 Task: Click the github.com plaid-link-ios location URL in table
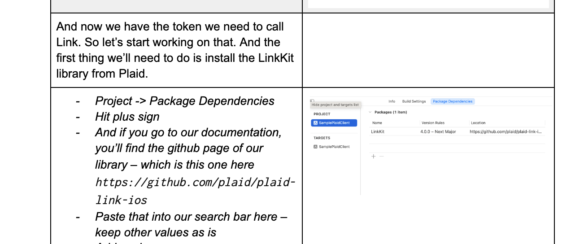pos(506,132)
